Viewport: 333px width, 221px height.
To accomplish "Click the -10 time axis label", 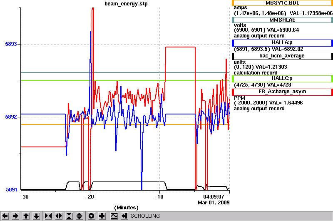I will [159, 197].
